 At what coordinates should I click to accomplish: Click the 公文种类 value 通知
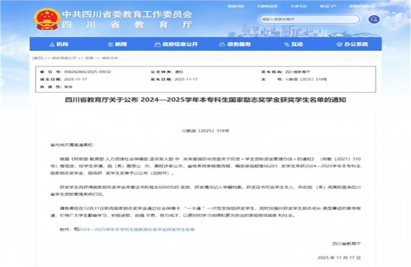pos(179,72)
